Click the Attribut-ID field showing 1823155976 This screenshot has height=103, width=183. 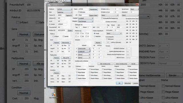click(x=62, y=30)
